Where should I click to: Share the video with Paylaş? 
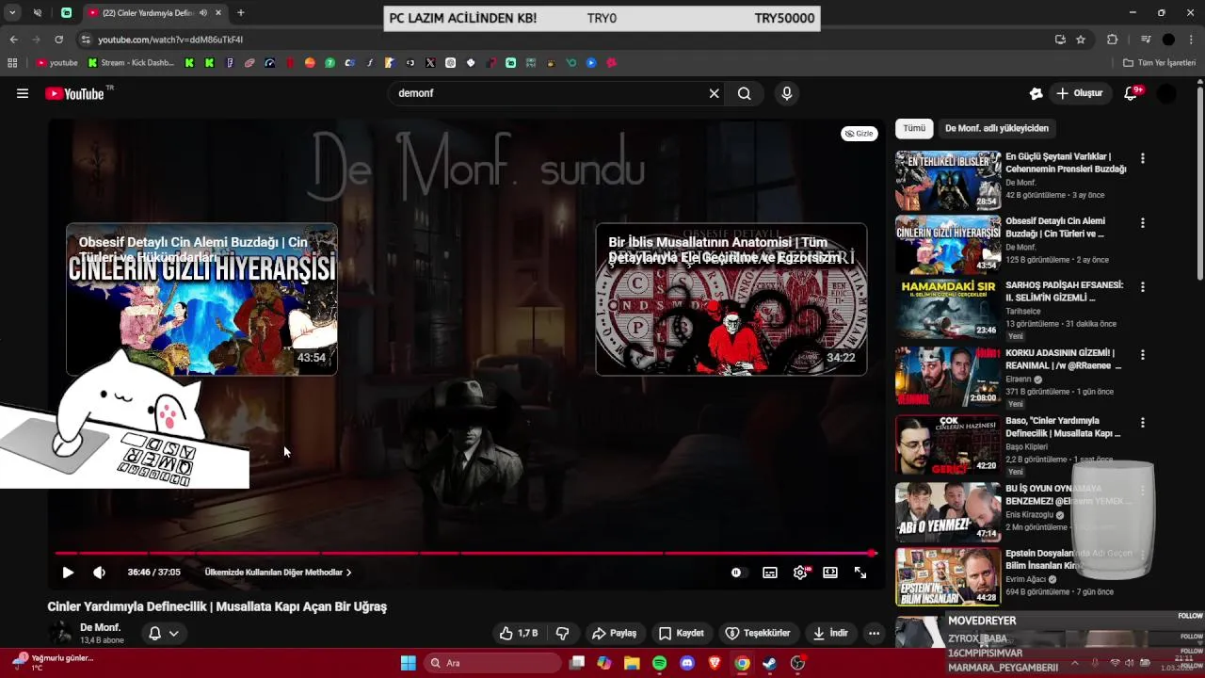coord(614,633)
